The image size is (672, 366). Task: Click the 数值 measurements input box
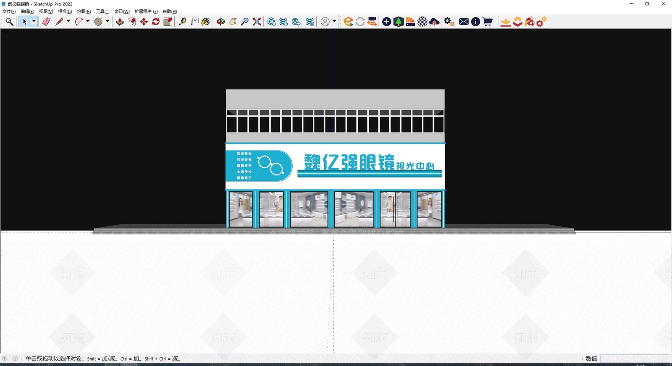coord(635,358)
